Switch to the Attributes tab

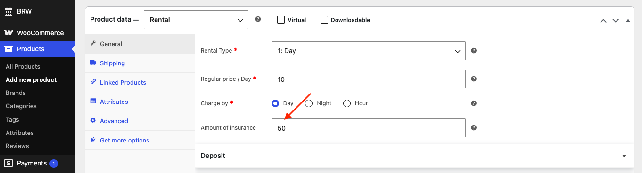(x=140, y=102)
